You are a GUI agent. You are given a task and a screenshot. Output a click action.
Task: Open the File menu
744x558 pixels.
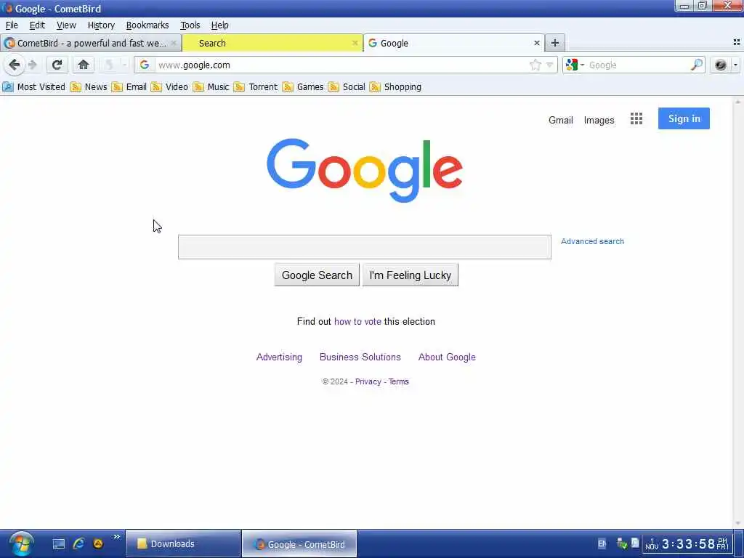(12, 25)
